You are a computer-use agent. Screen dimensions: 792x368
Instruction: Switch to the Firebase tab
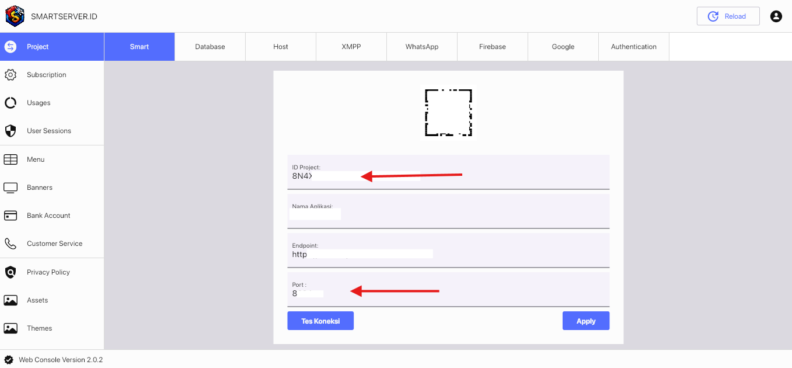493,47
